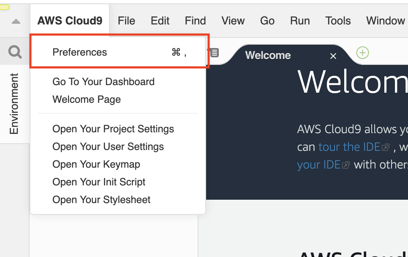The width and height of the screenshot is (408, 257).
Task: Open the Edit menu
Action: point(160,21)
